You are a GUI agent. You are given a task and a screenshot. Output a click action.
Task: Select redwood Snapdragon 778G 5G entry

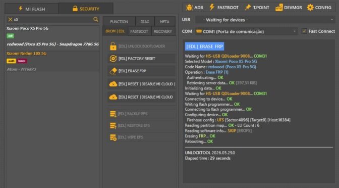point(53,44)
